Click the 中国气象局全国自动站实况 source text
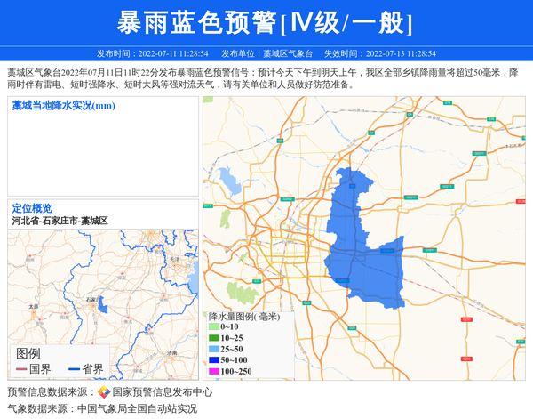The image size is (533, 419). [x=137, y=408]
